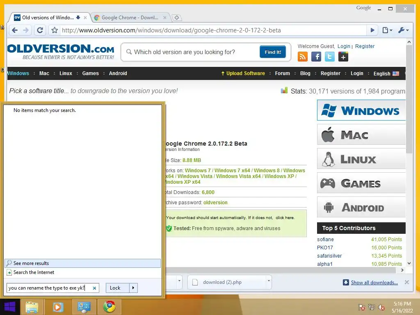
Task: Select the Linux platform banner
Action: (x=361, y=159)
